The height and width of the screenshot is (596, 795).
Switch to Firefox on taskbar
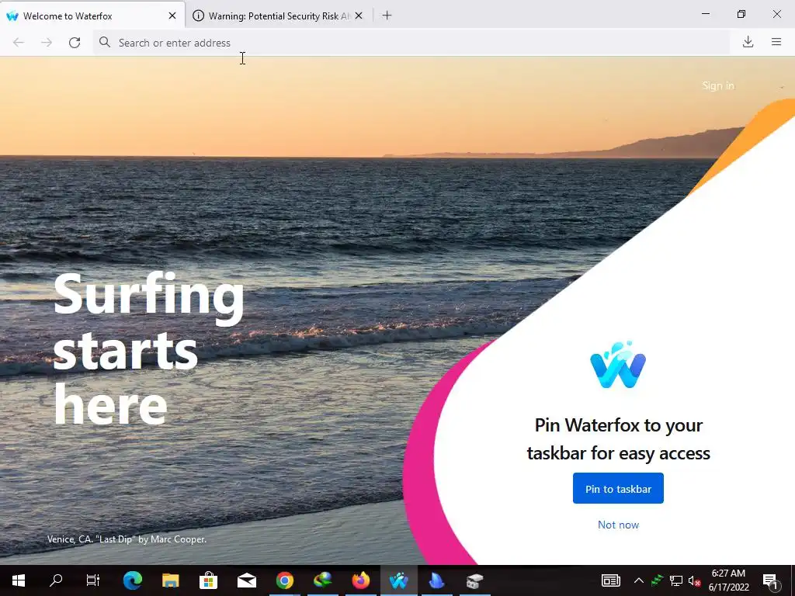(x=361, y=580)
